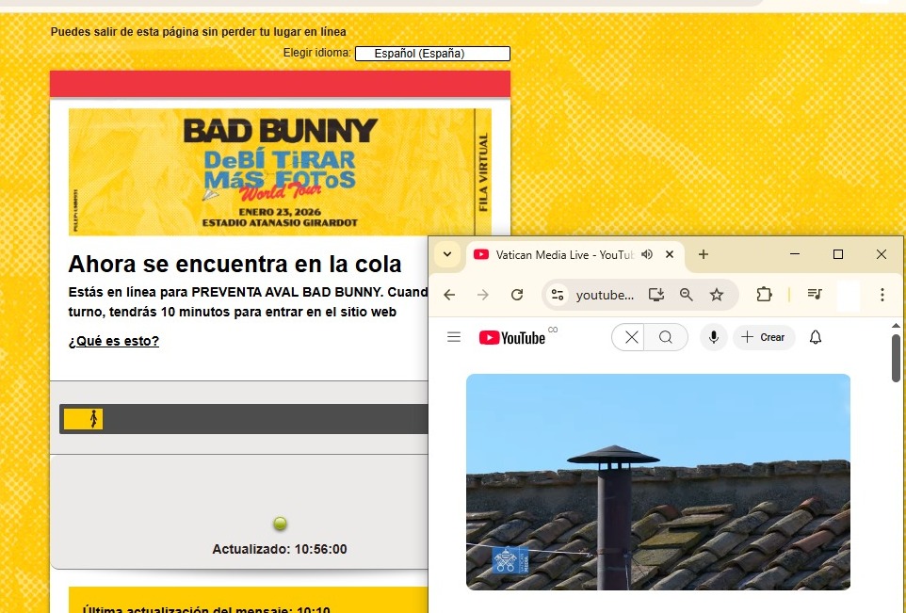Install app icon in the address bar
906x613 pixels.
[655, 295]
